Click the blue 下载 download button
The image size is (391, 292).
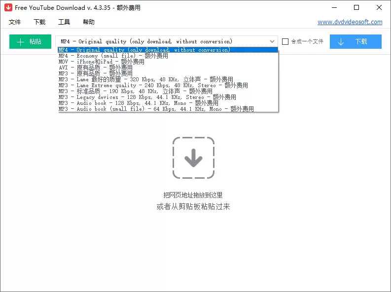(x=355, y=41)
